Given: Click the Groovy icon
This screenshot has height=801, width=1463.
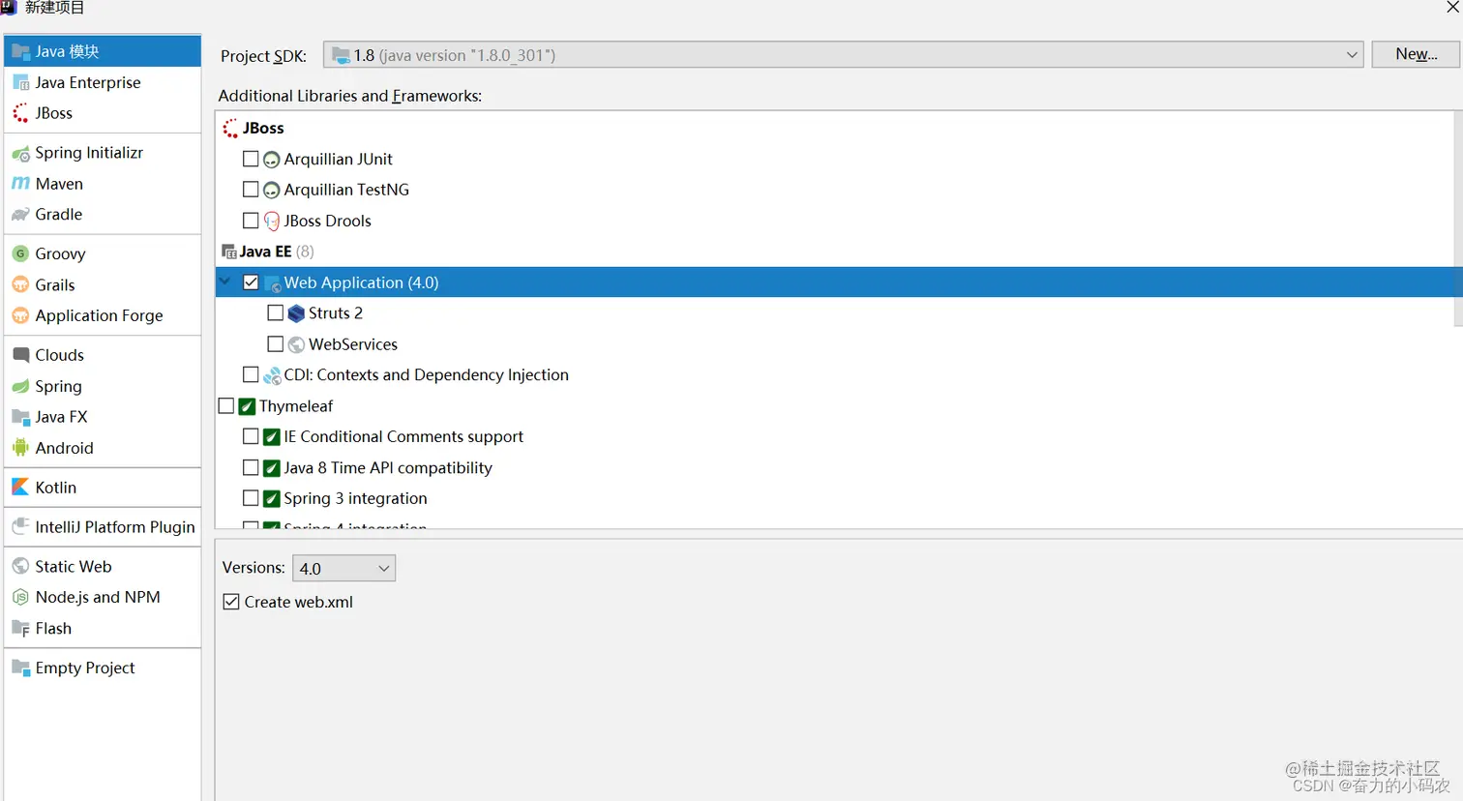Looking at the screenshot, I should click(20, 253).
